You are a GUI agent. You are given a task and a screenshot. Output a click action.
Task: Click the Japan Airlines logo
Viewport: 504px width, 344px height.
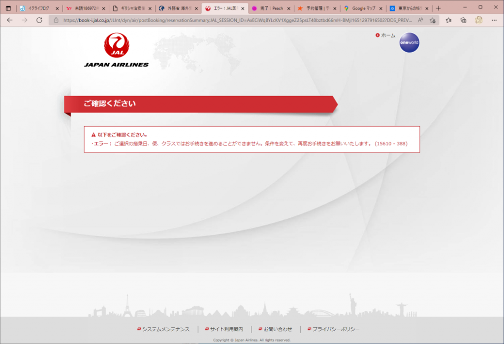pyautogui.click(x=116, y=50)
